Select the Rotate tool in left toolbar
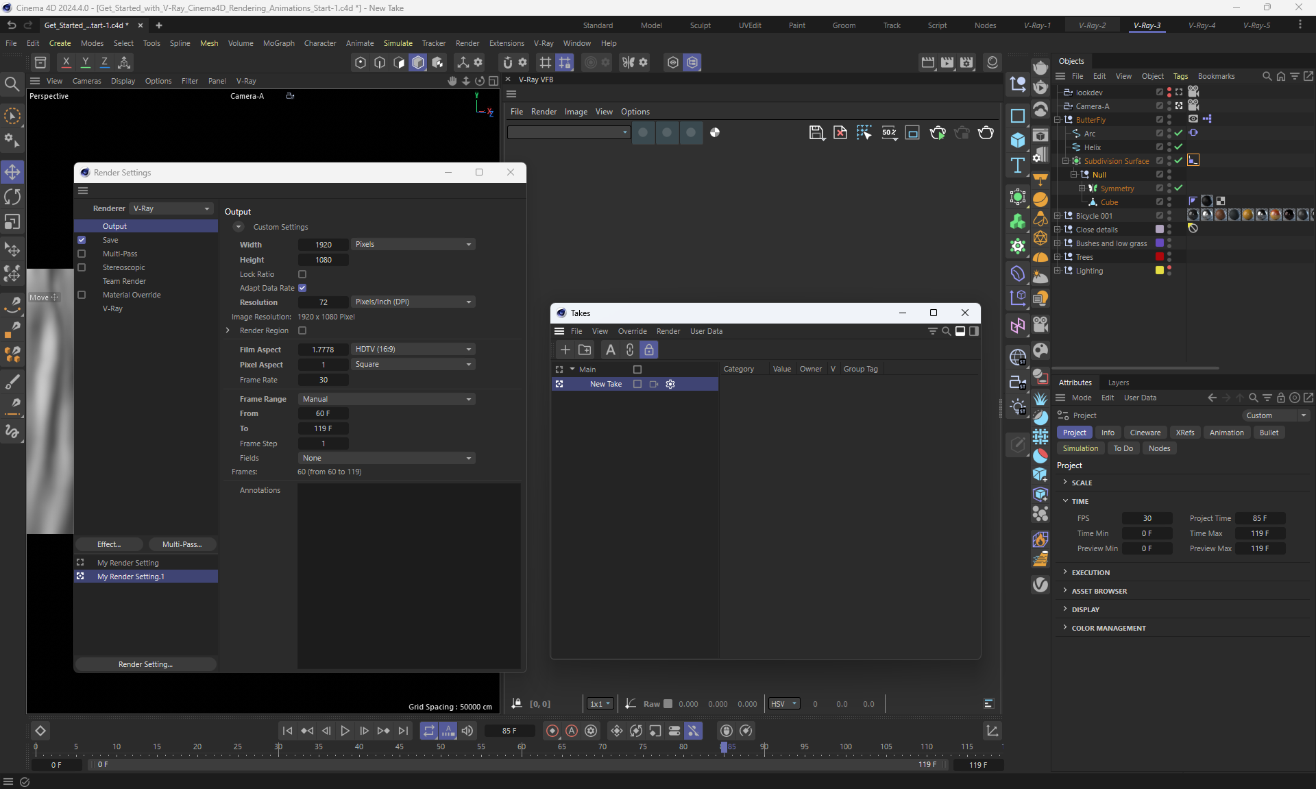The height and width of the screenshot is (789, 1316). click(x=12, y=197)
